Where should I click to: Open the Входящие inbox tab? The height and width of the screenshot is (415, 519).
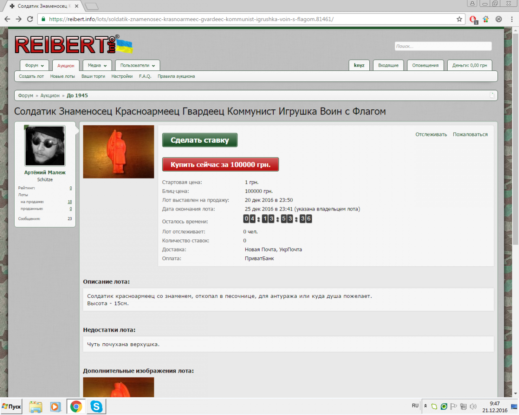pos(388,65)
